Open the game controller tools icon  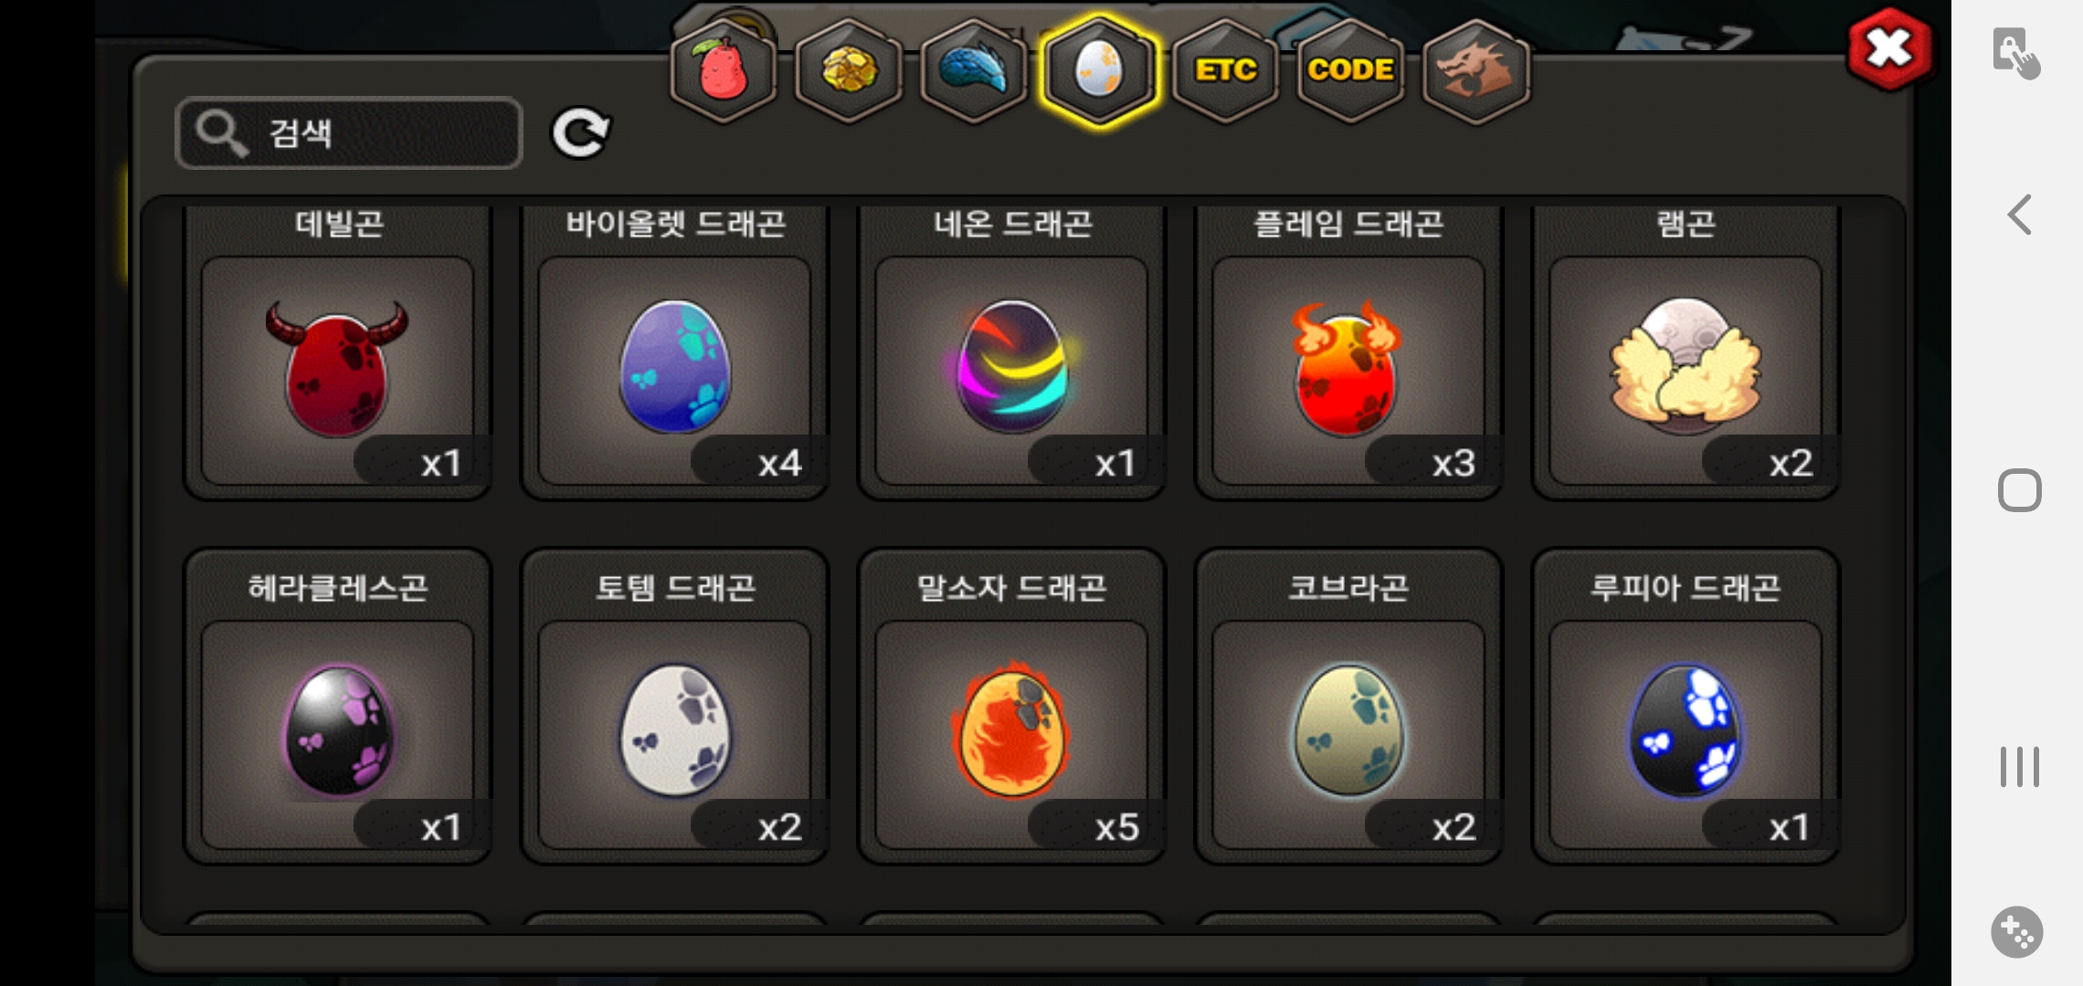click(x=2017, y=932)
